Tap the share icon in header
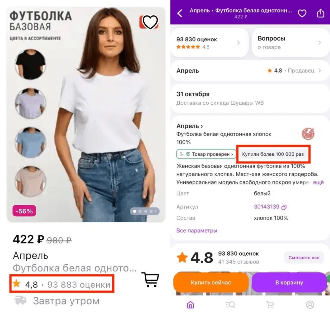The height and width of the screenshot is (316, 330). [320, 13]
